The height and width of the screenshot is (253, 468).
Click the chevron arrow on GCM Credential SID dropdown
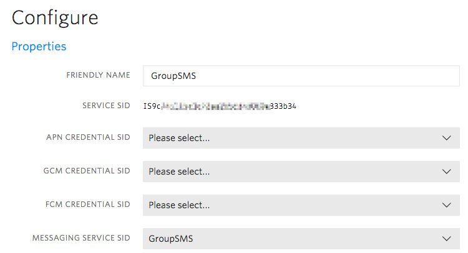(446, 172)
